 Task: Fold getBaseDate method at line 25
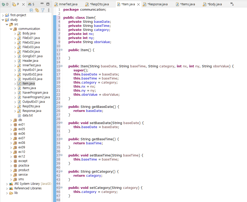coord(62,106)
